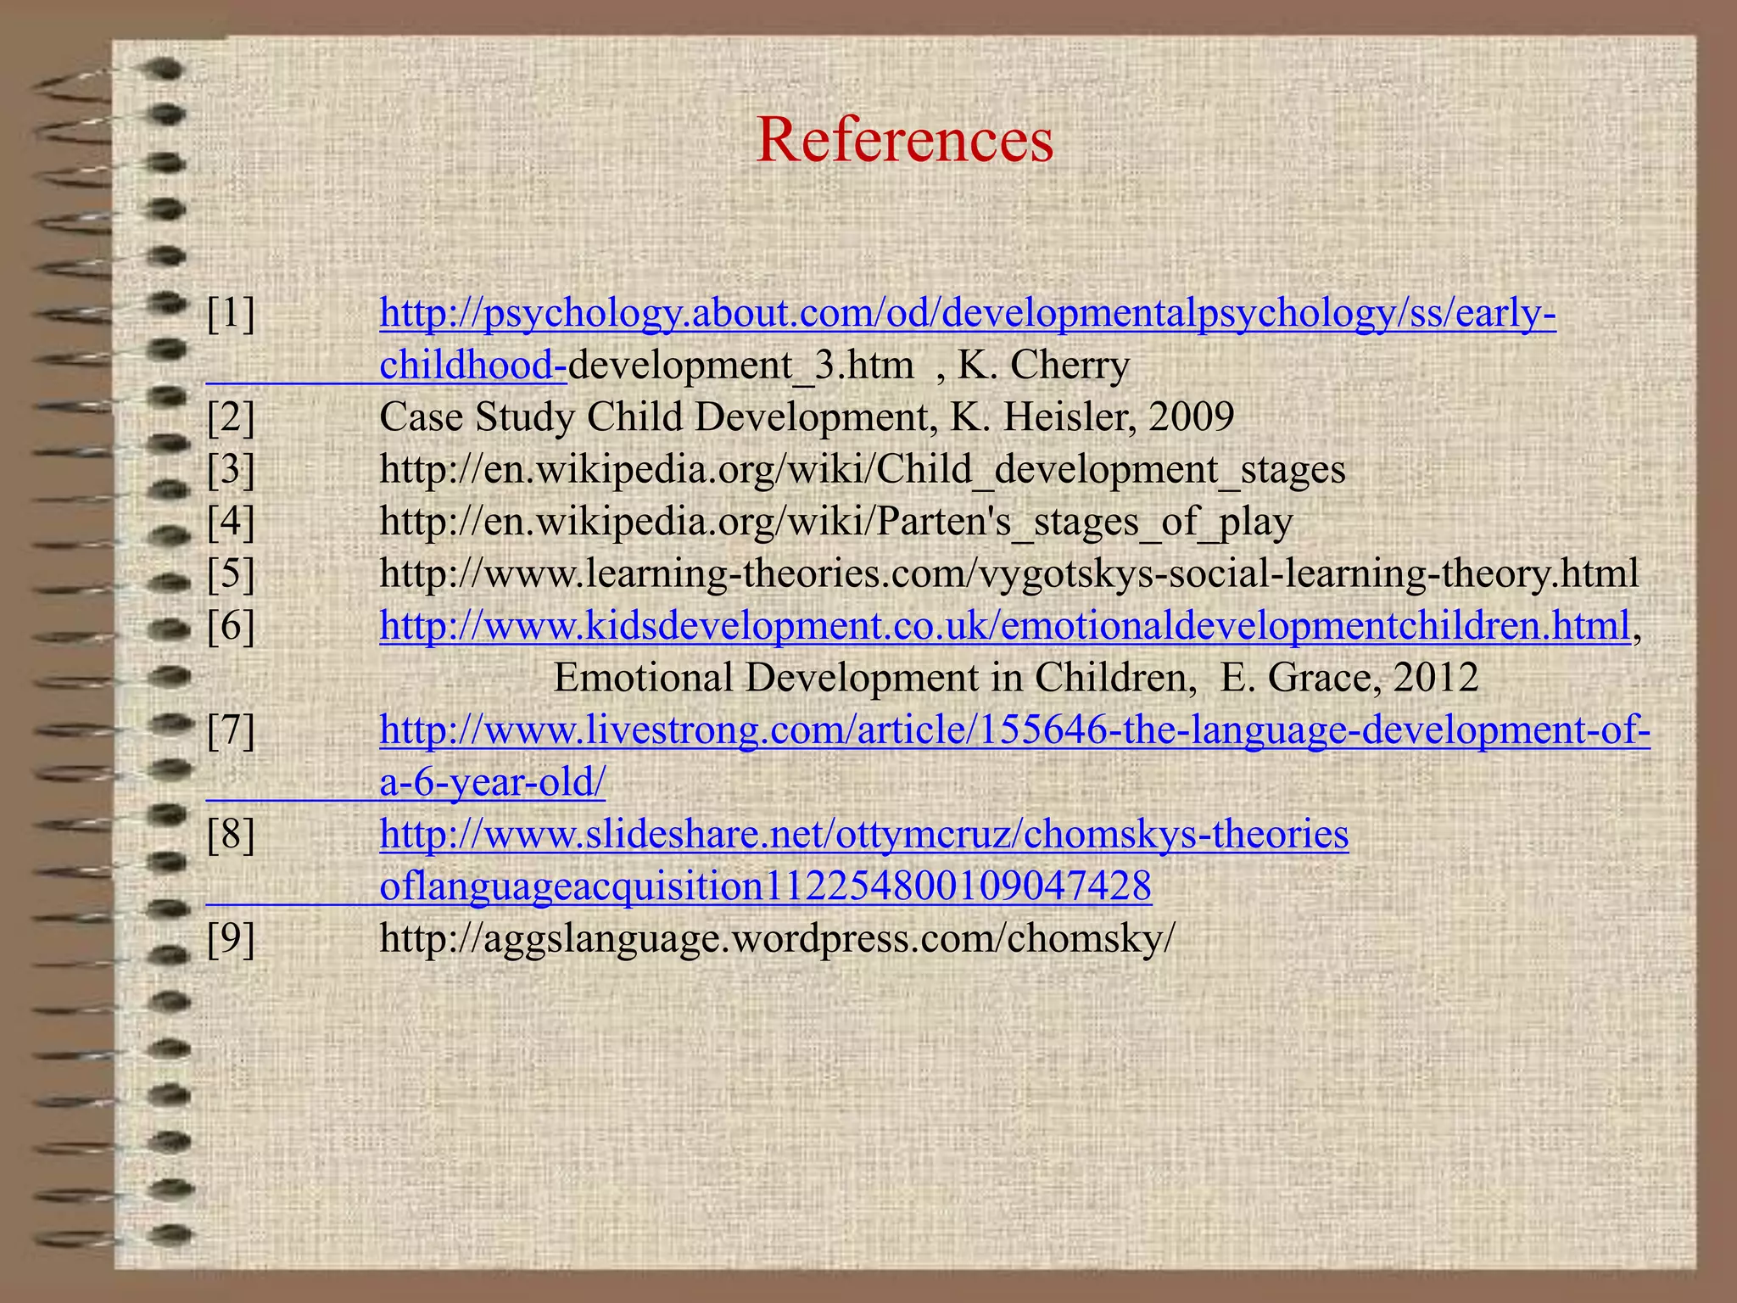Click reference number [4]
This screenshot has width=1737, height=1303.
(231, 523)
